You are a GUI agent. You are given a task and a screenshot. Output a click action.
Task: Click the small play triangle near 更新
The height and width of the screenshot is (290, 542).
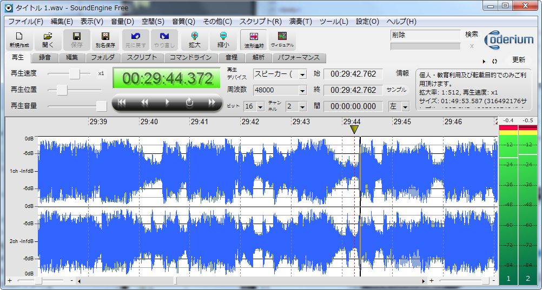[x=484, y=62]
